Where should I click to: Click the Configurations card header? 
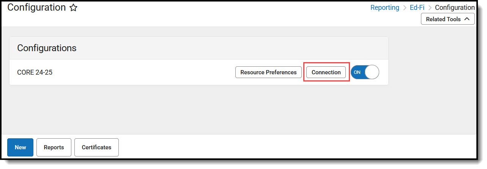tap(47, 48)
